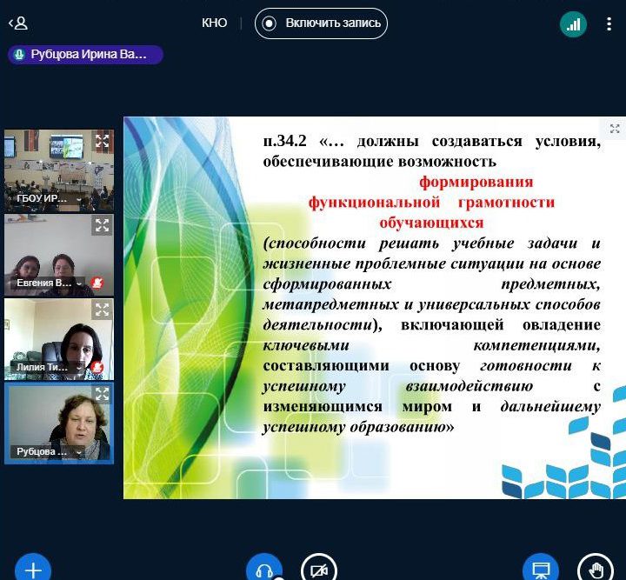Toggle the headphones audio button
Screen dimensions: 626x580
(264, 570)
